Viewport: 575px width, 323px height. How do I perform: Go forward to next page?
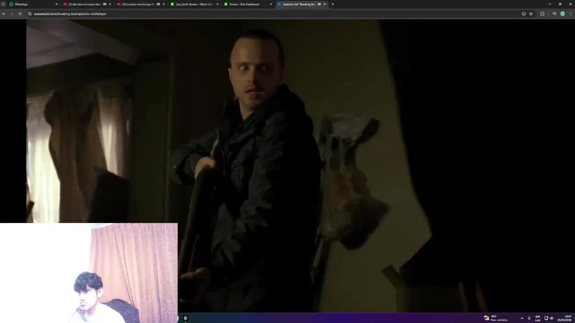point(12,14)
